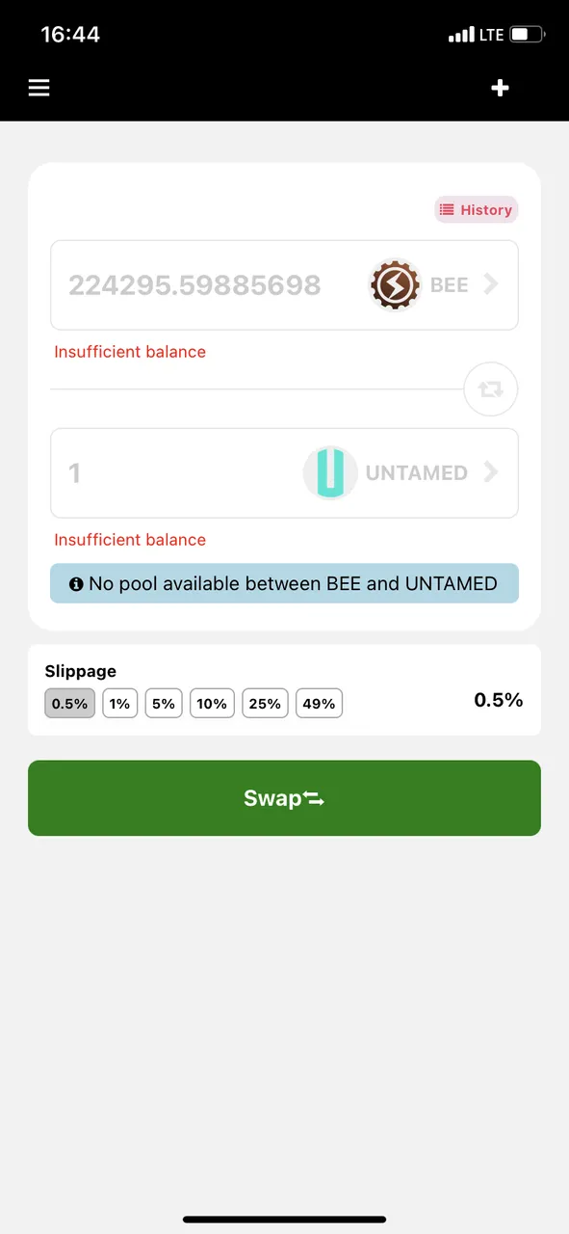Open swap History
Viewport: 569px width, 1234px height.
(476, 209)
